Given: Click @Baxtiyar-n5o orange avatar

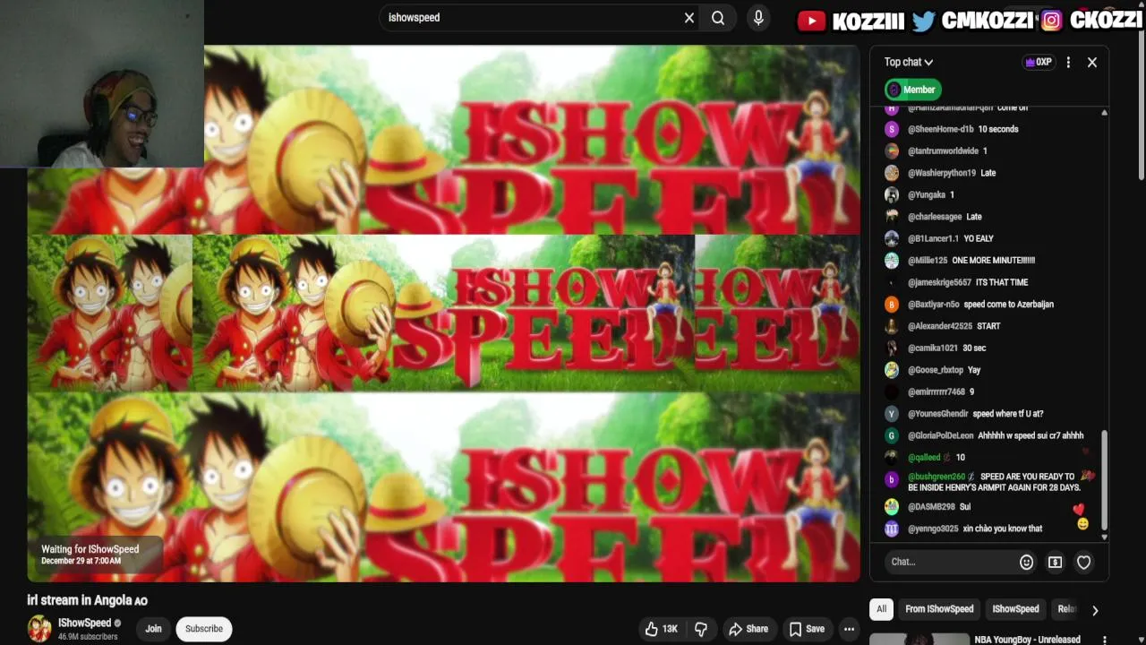Looking at the screenshot, I should click(892, 305).
